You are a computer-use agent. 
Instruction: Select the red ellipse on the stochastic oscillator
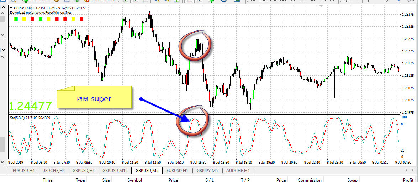pyautogui.click(x=192, y=121)
